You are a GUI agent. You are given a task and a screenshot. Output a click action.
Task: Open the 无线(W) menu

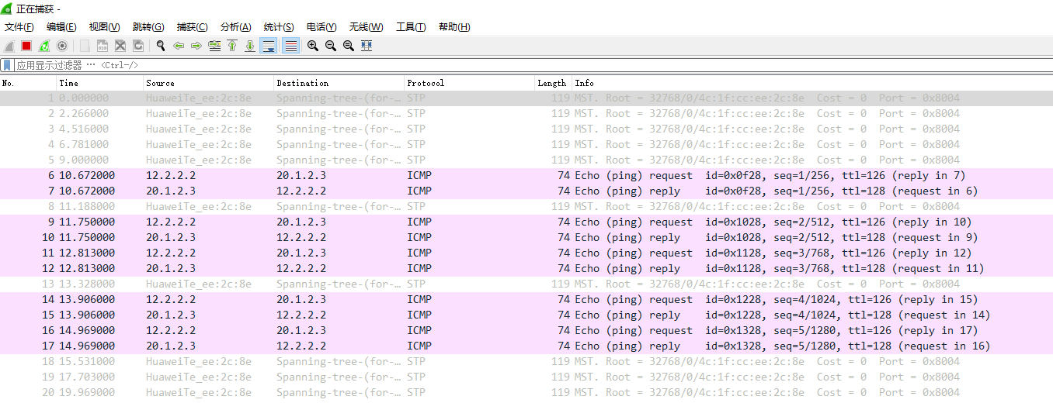[x=367, y=27]
